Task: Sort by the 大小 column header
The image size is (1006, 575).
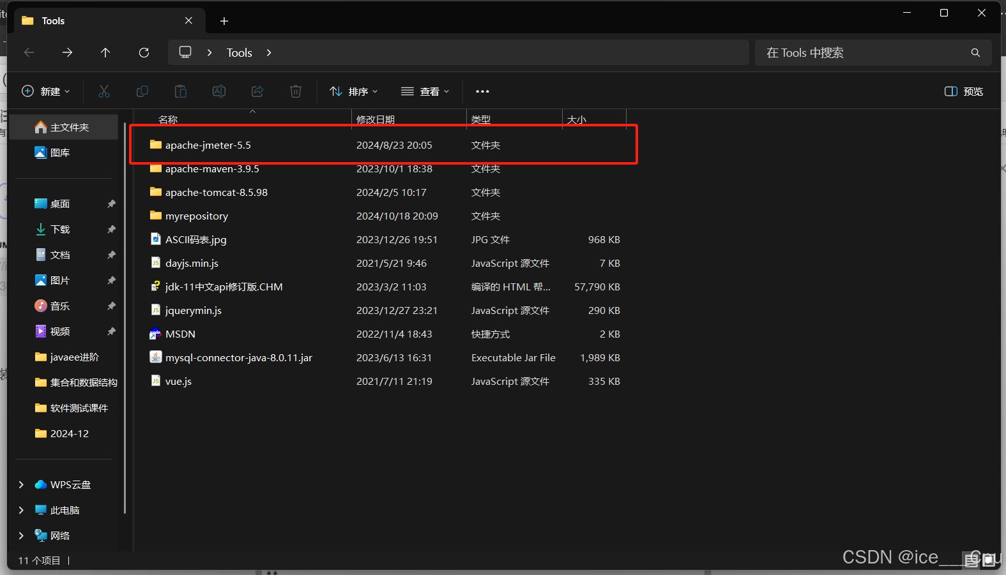Action: pyautogui.click(x=577, y=119)
